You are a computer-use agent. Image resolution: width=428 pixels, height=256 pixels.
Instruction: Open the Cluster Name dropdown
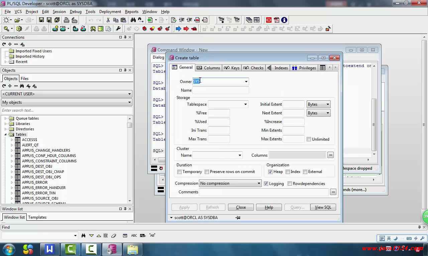(240, 155)
